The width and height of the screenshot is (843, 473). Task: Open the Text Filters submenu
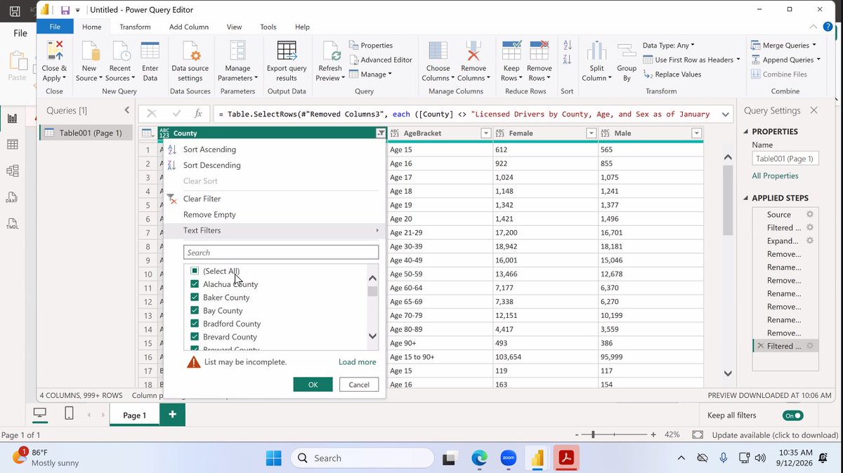pos(275,230)
